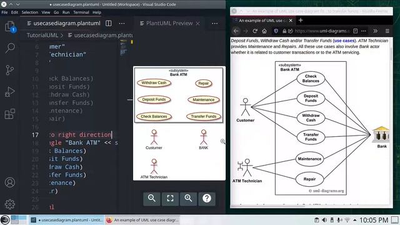Switch to the VS Code task in the taskbar
The width and height of the screenshot is (400, 225).
tap(66, 220)
